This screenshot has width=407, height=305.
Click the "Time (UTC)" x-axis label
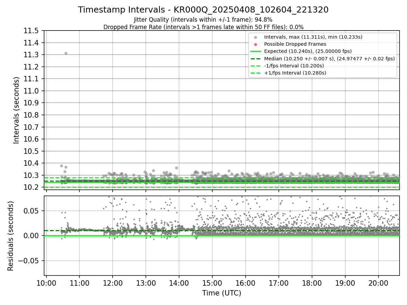click(x=221, y=293)
